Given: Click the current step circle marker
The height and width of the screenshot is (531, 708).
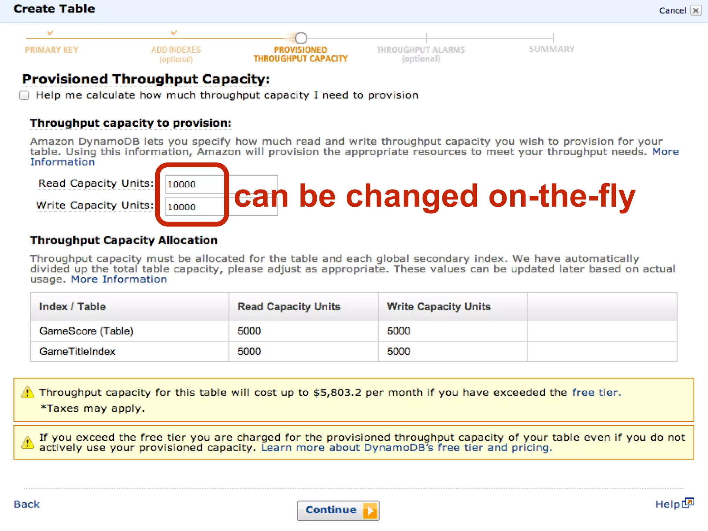Looking at the screenshot, I should [x=301, y=38].
